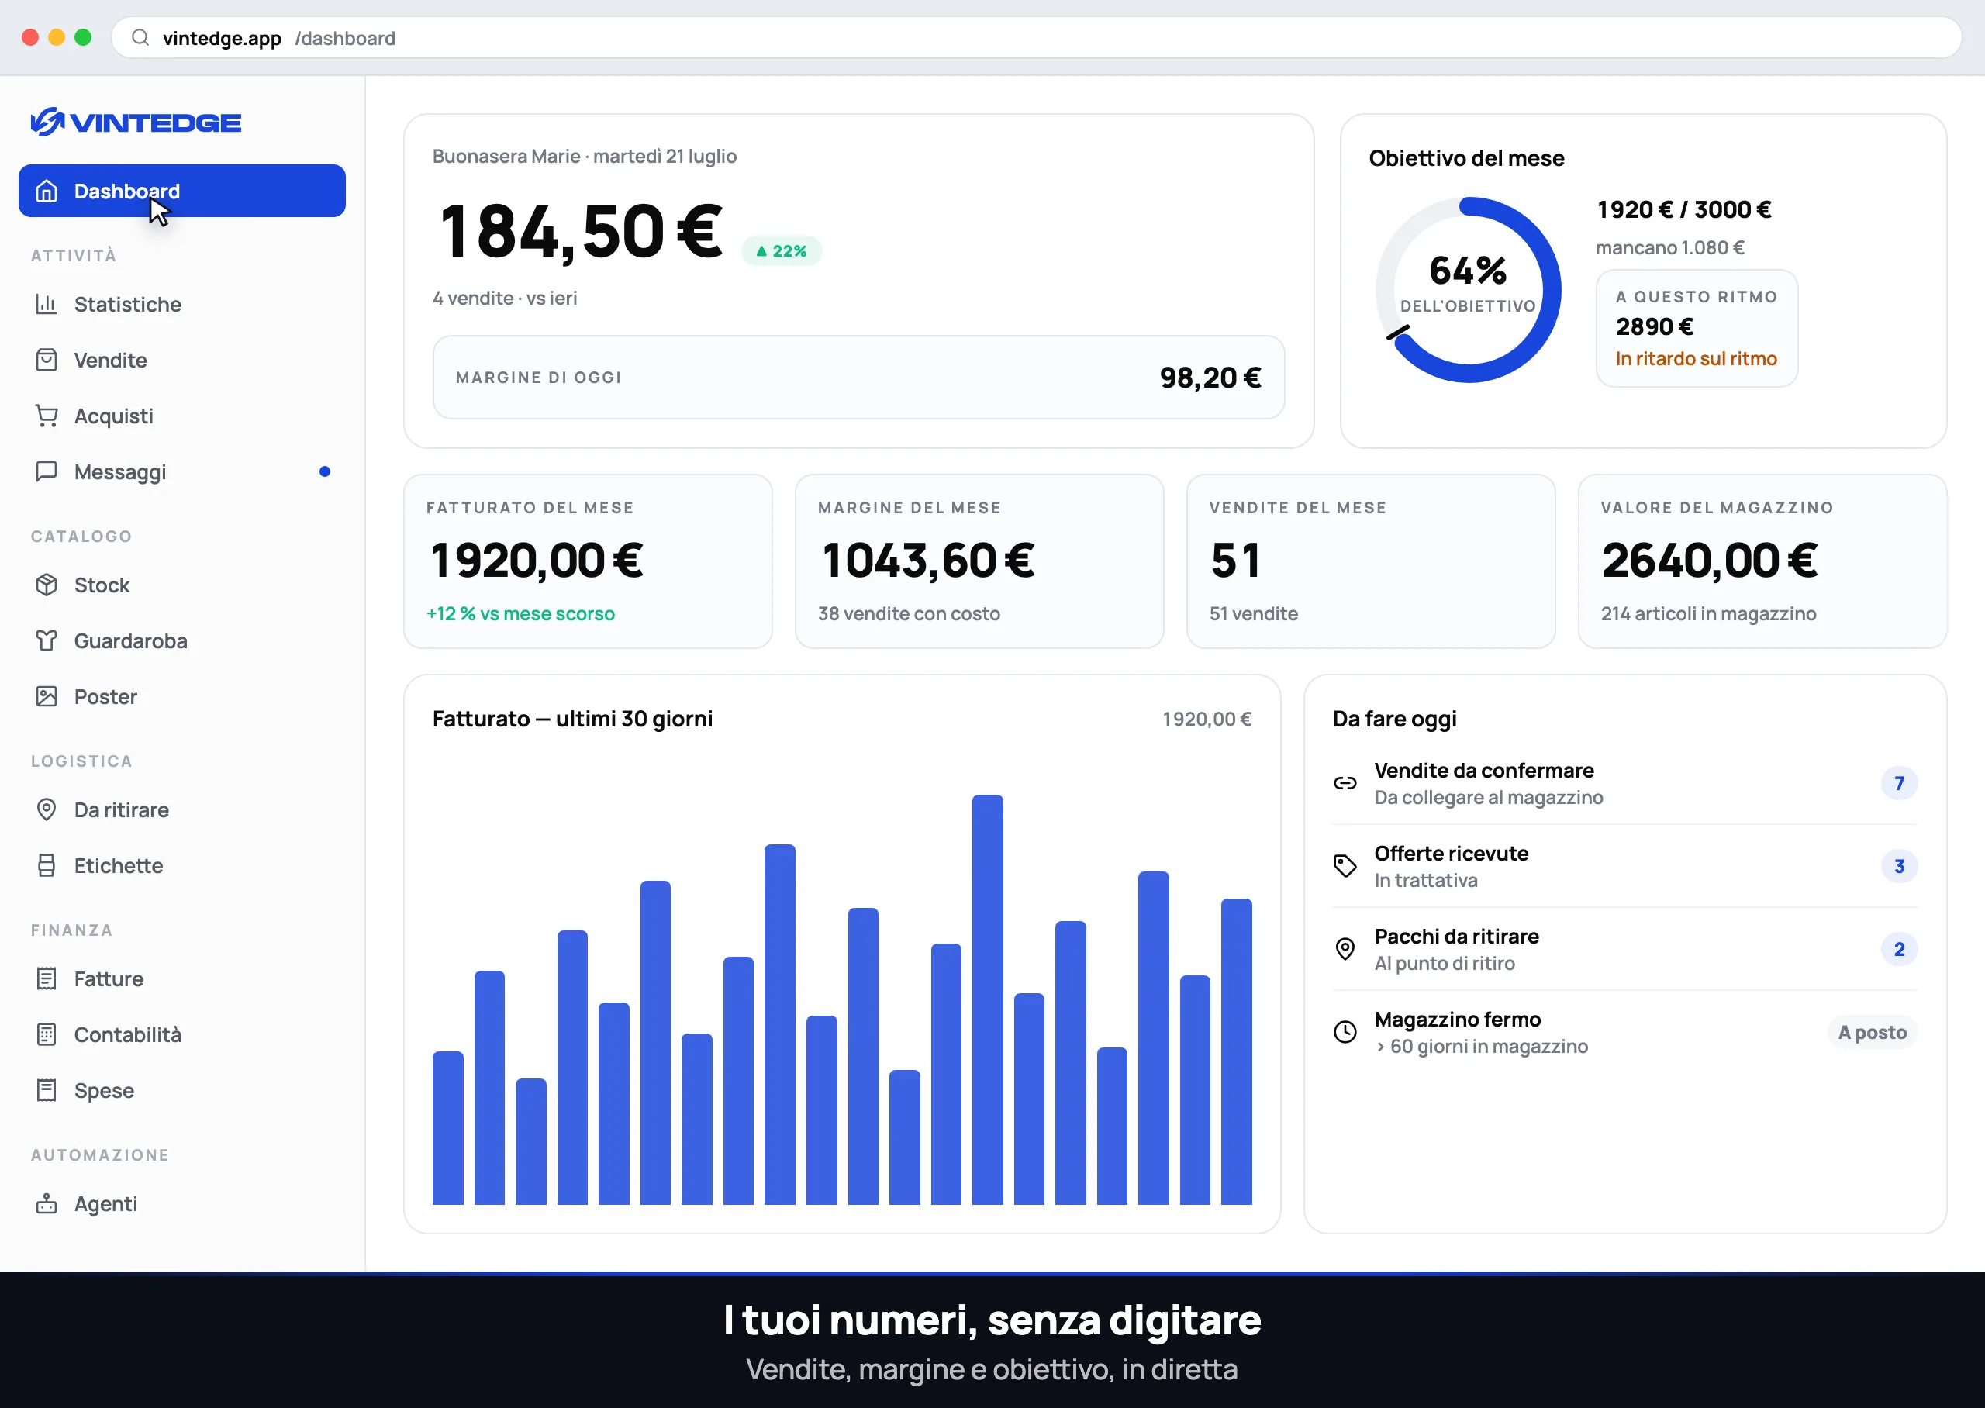Open the Offerte ricevute task row
Image resolution: width=1985 pixels, height=1408 pixels.
point(1625,866)
